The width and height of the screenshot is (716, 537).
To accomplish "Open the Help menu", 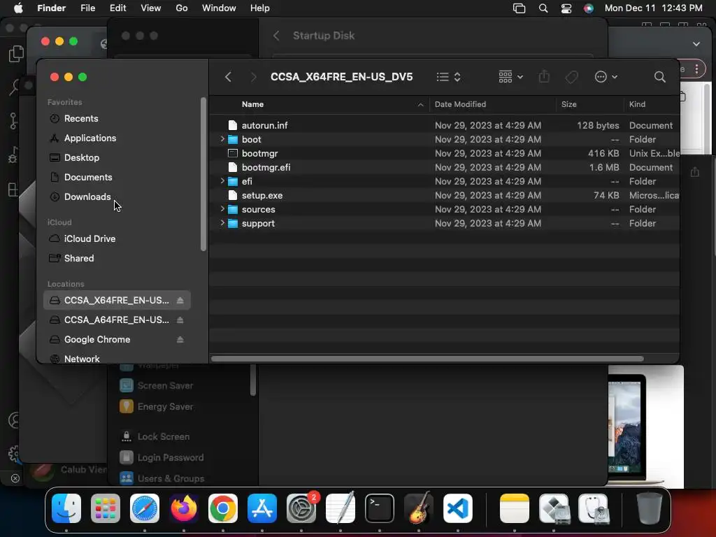I will pos(260,8).
